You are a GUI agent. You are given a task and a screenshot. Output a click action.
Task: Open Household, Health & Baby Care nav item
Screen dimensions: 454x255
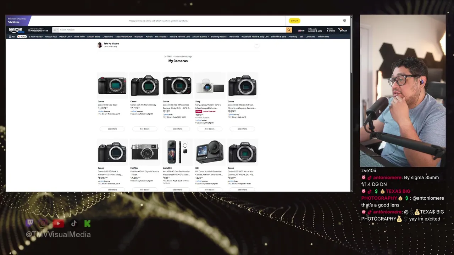[x=255, y=36]
